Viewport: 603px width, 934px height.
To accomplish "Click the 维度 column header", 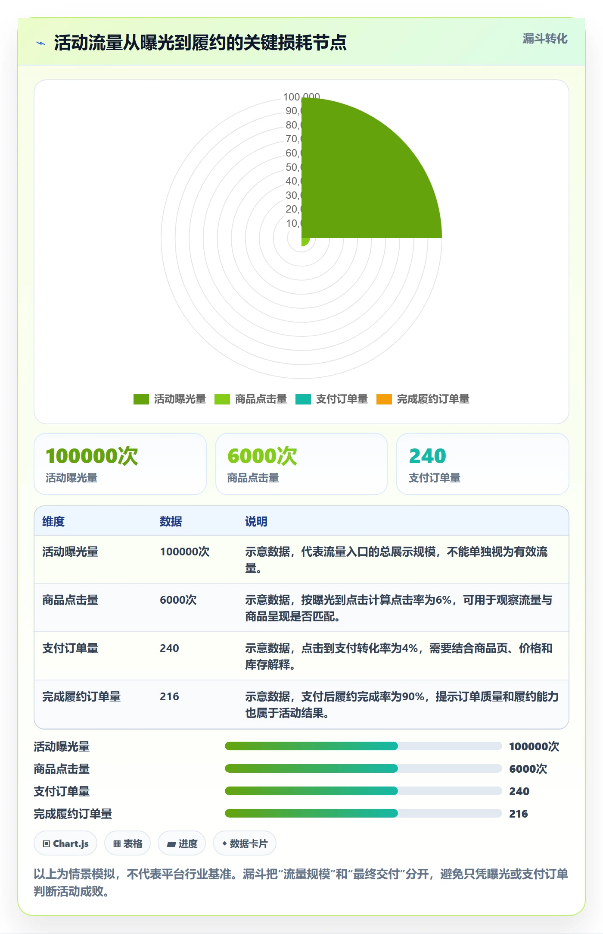I will [x=53, y=521].
